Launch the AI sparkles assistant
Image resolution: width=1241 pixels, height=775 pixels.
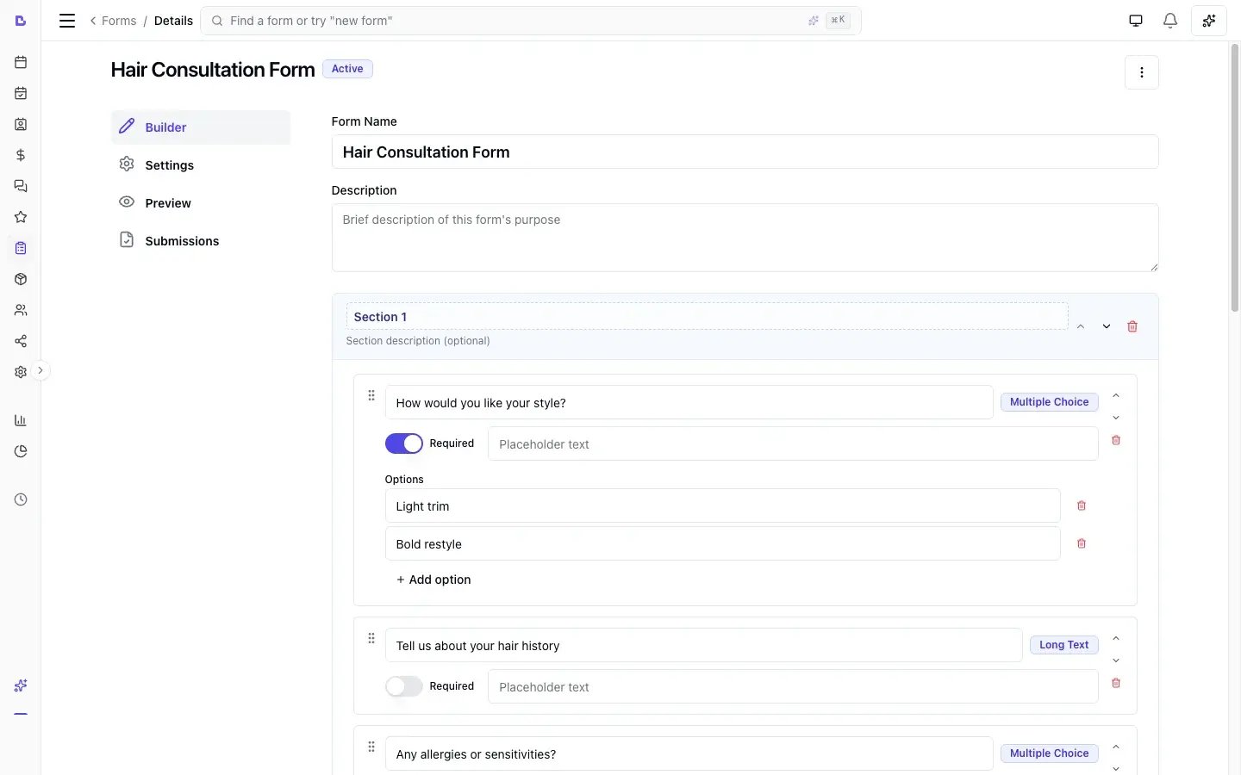[x=1209, y=20]
